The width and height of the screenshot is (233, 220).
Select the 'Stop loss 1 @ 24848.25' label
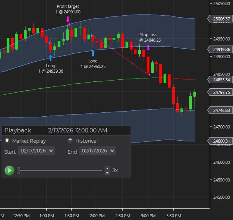(148, 37)
